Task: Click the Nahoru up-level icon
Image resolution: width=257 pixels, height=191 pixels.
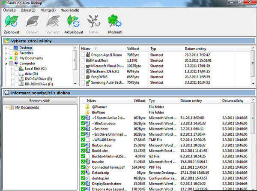Action: pos(94,21)
